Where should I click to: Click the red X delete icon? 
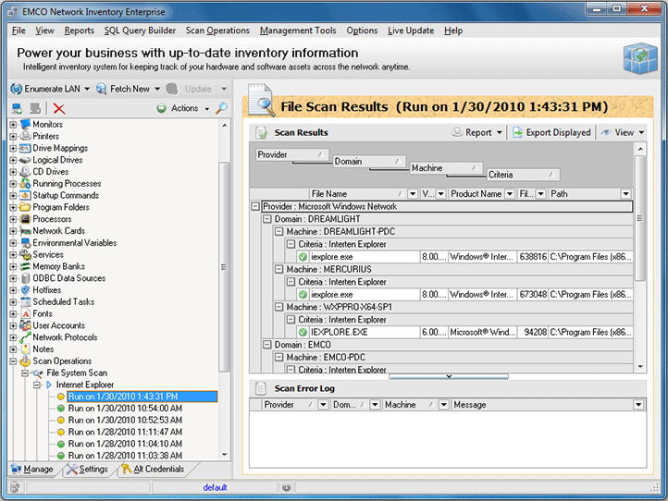[x=59, y=109]
